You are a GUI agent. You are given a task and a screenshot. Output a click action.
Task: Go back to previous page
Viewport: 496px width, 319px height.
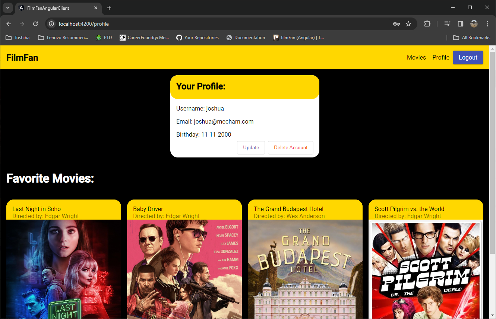(x=9, y=24)
